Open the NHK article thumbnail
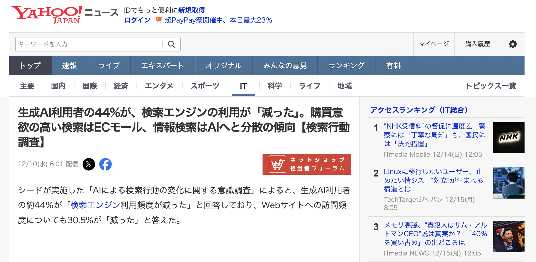Viewport: 536px width, 262px height. coord(509,137)
